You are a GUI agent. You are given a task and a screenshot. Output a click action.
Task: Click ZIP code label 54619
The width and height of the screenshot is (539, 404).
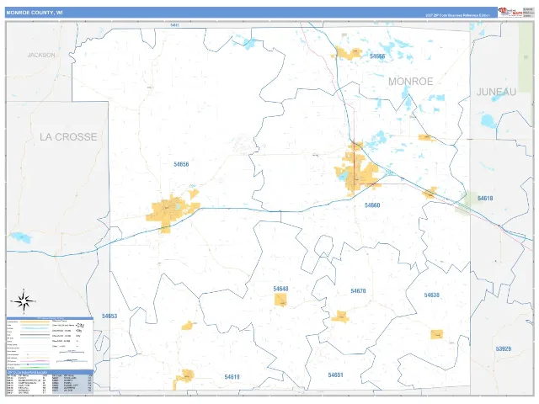(232, 377)
